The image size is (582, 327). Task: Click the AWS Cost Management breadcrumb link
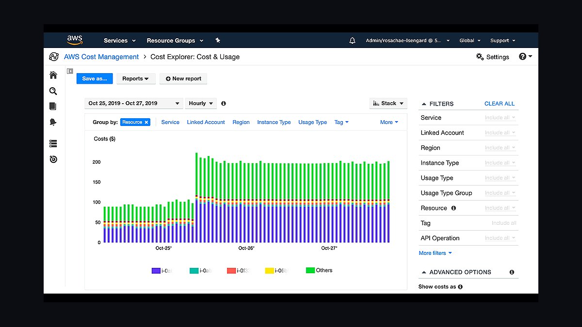pos(101,57)
